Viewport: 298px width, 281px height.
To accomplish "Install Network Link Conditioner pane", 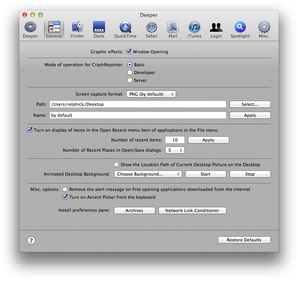I will 192,210.
